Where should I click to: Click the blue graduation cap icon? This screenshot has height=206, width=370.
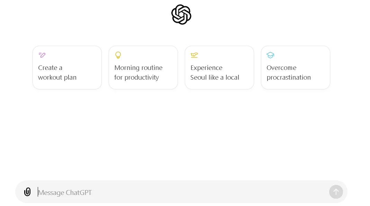270,55
